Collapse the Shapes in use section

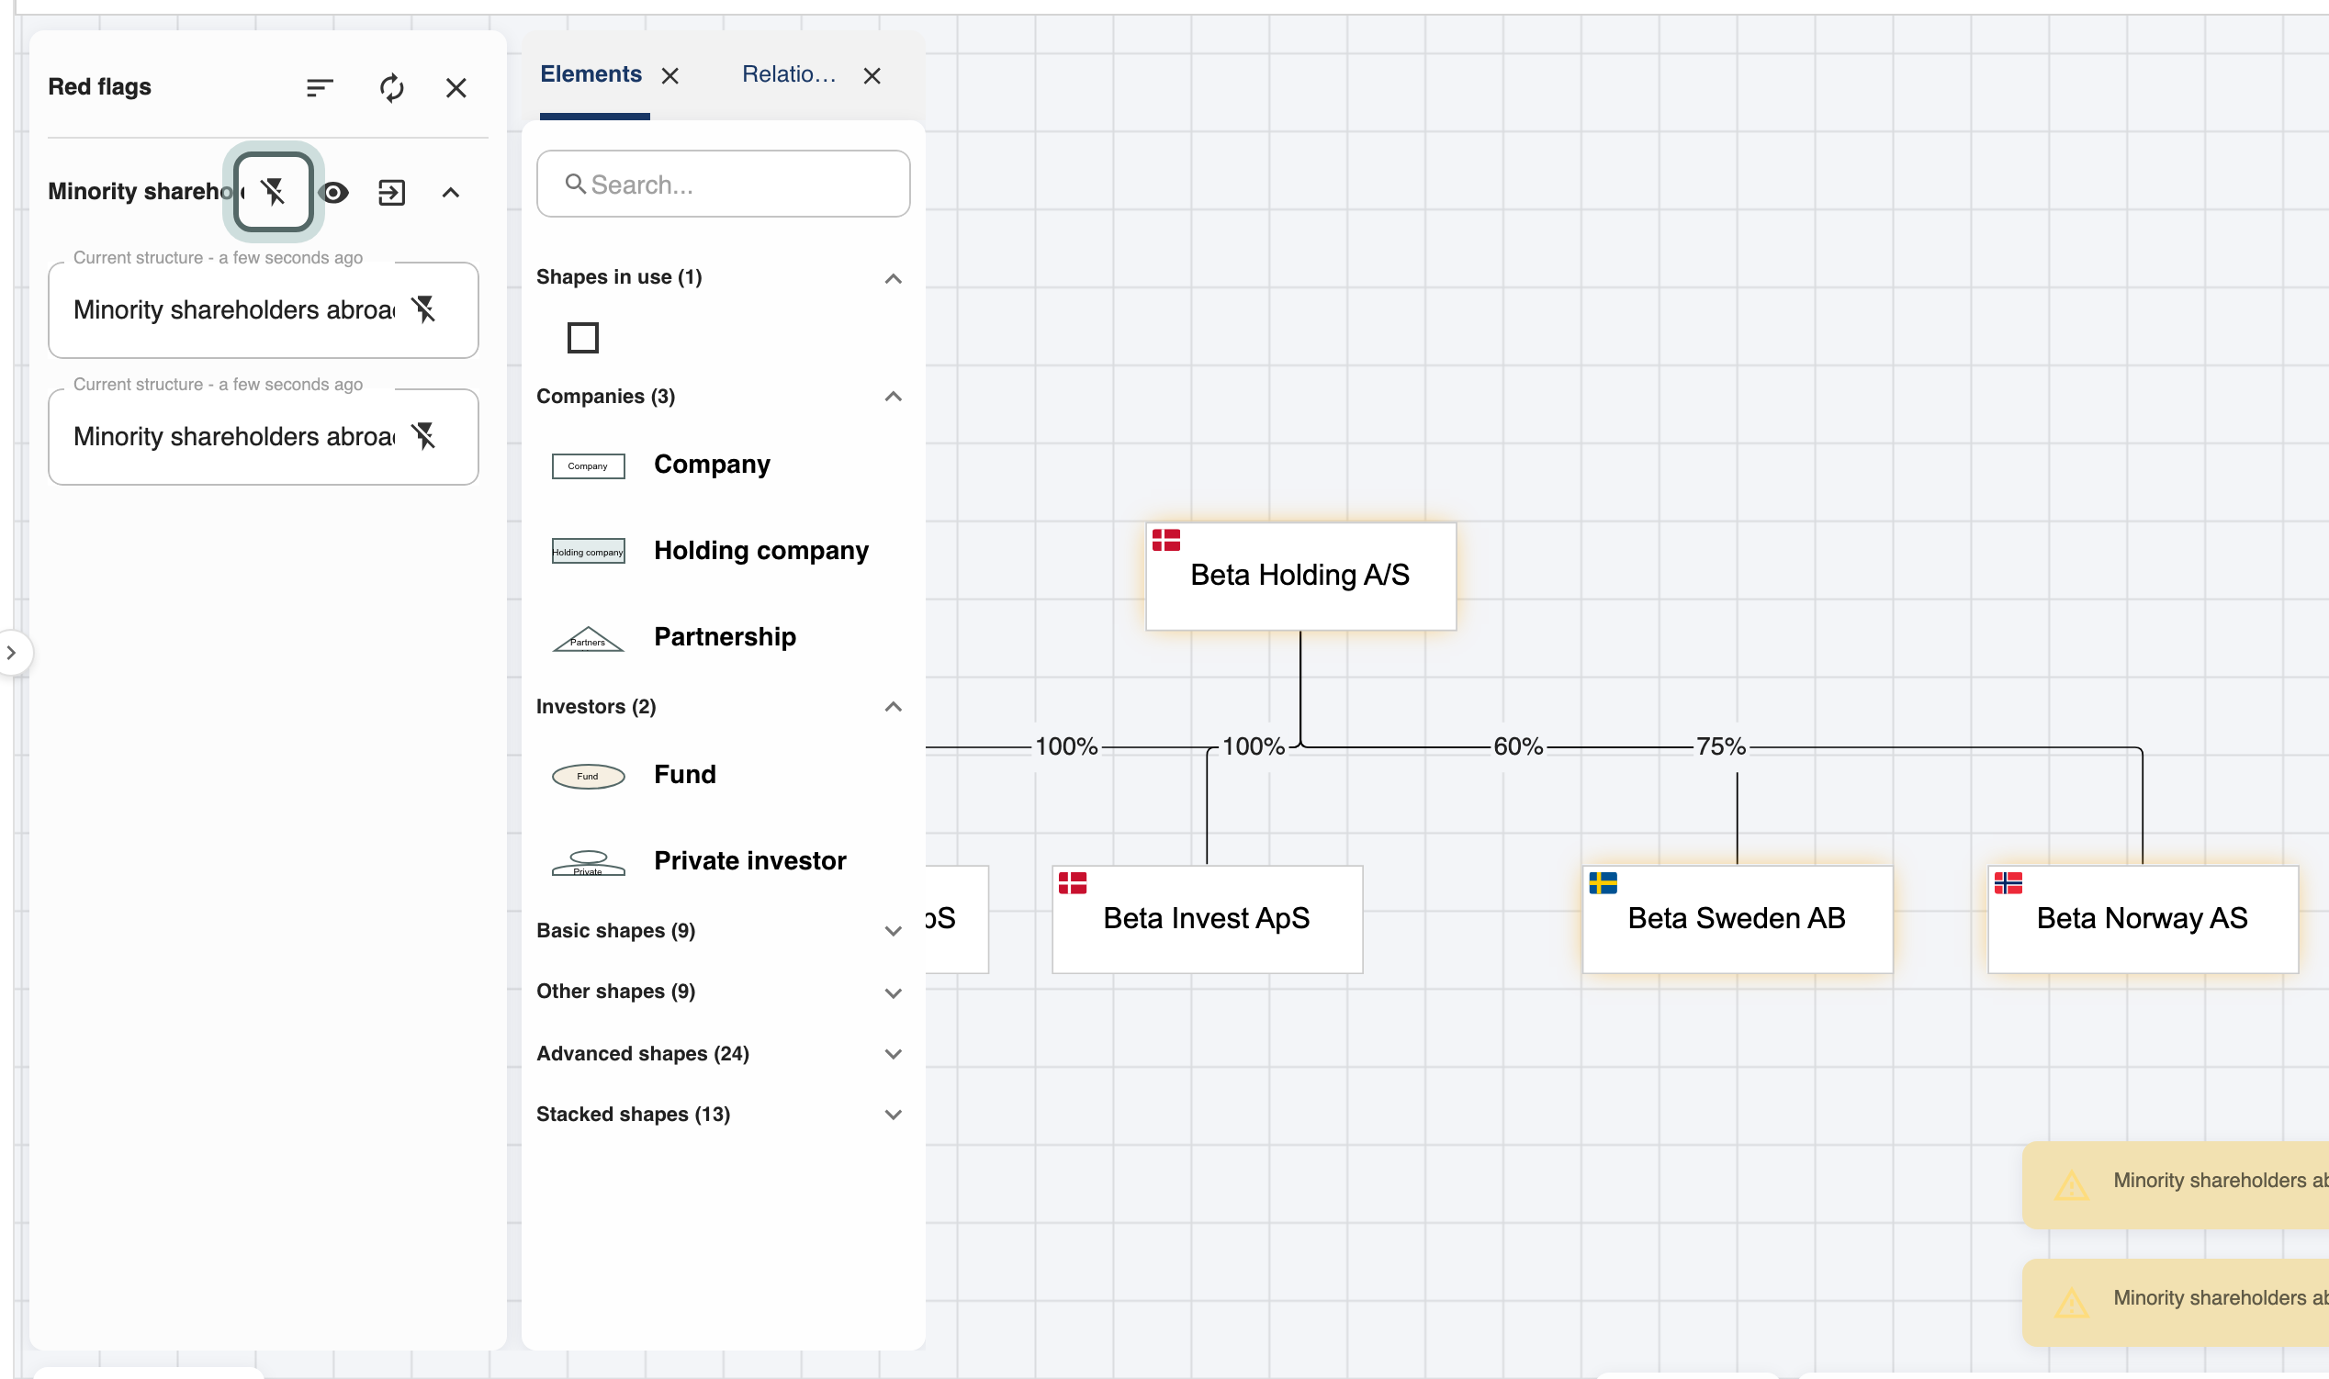tap(894, 278)
